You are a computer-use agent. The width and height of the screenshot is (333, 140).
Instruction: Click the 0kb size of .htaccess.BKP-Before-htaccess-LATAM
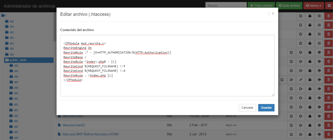(x=169, y=134)
